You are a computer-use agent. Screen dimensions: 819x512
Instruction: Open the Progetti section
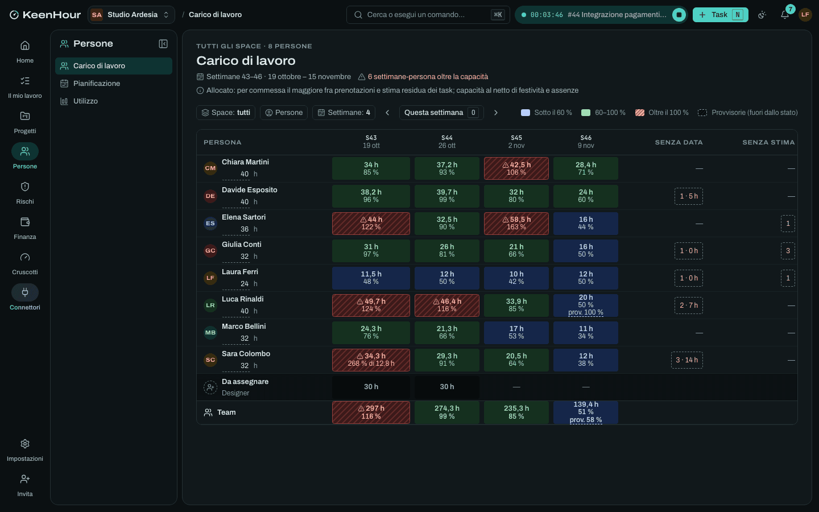coord(25,122)
